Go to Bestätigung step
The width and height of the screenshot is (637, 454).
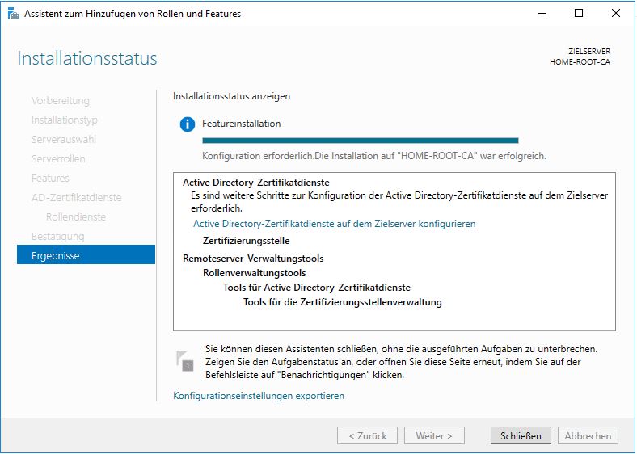click(x=57, y=237)
